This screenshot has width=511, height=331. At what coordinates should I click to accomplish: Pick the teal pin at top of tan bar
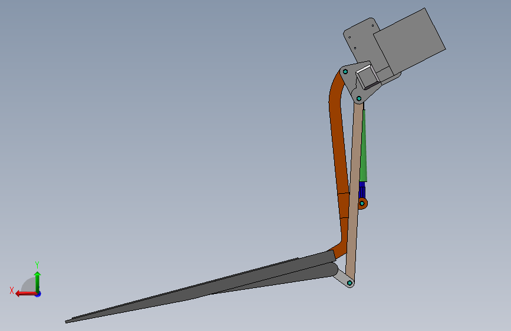[x=359, y=98]
